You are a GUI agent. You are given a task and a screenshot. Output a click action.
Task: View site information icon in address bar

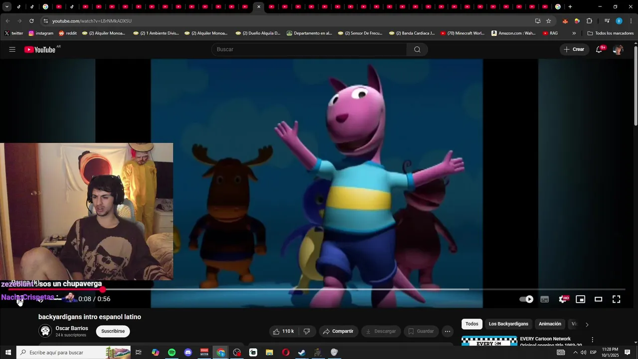(x=46, y=21)
